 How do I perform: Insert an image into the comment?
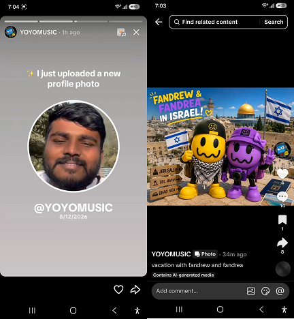250,291
